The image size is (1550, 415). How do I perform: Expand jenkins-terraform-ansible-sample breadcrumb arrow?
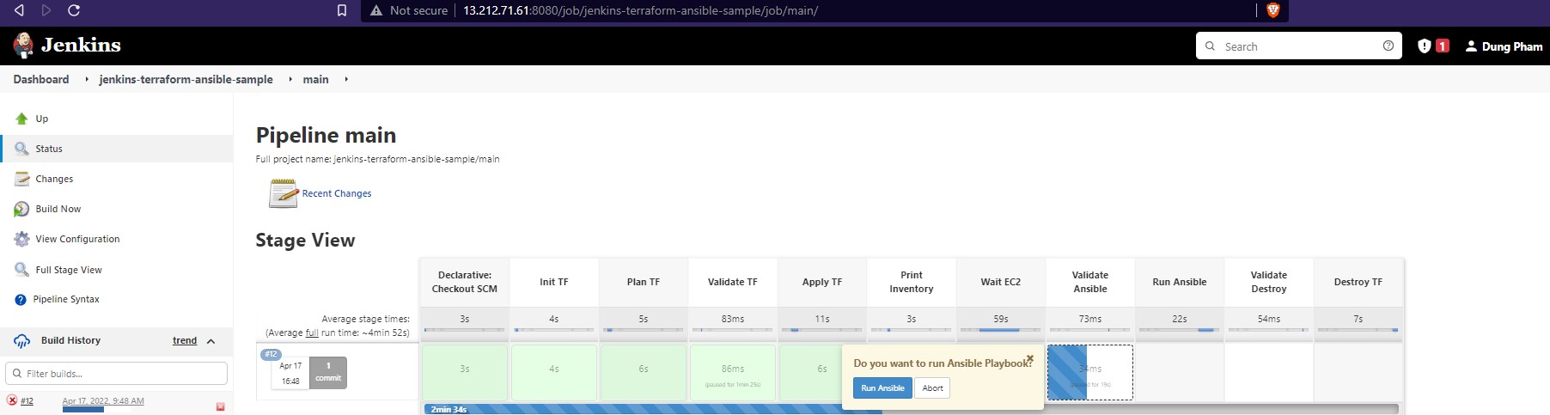(290, 79)
